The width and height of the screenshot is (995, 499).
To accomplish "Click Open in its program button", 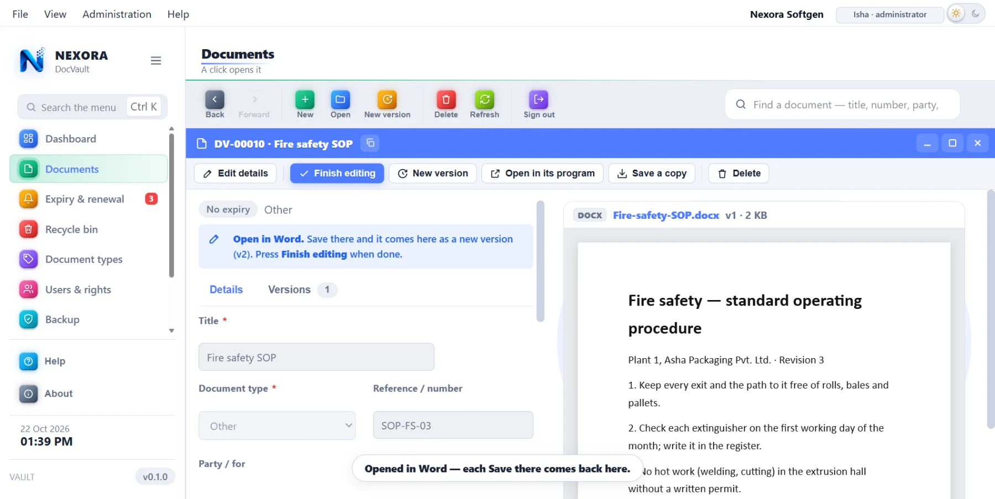I will click(543, 174).
